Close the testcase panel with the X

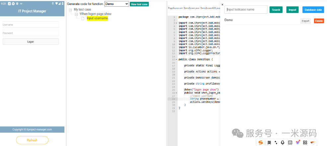click(222, 4)
